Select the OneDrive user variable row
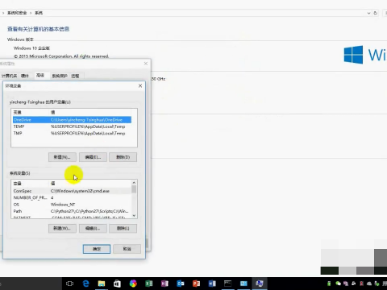This screenshot has width=387, height=290. coord(72,120)
